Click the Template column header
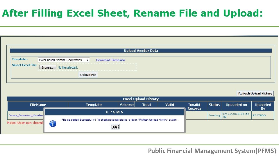Viewport: 279px width, 157px height. [94, 105]
